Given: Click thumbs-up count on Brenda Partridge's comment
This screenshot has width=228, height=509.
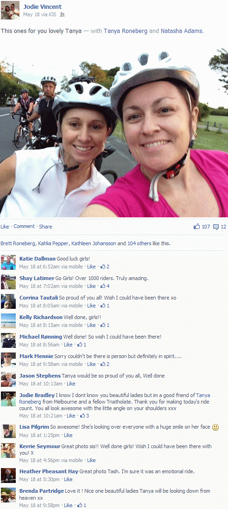Looking at the screenshot, I should (82, 505).
